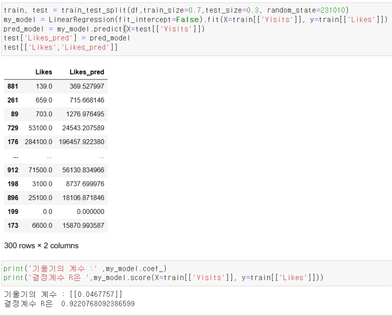Click predicted value 18106.871846
This screenshot has height=316, width=392.
[83, 198]
